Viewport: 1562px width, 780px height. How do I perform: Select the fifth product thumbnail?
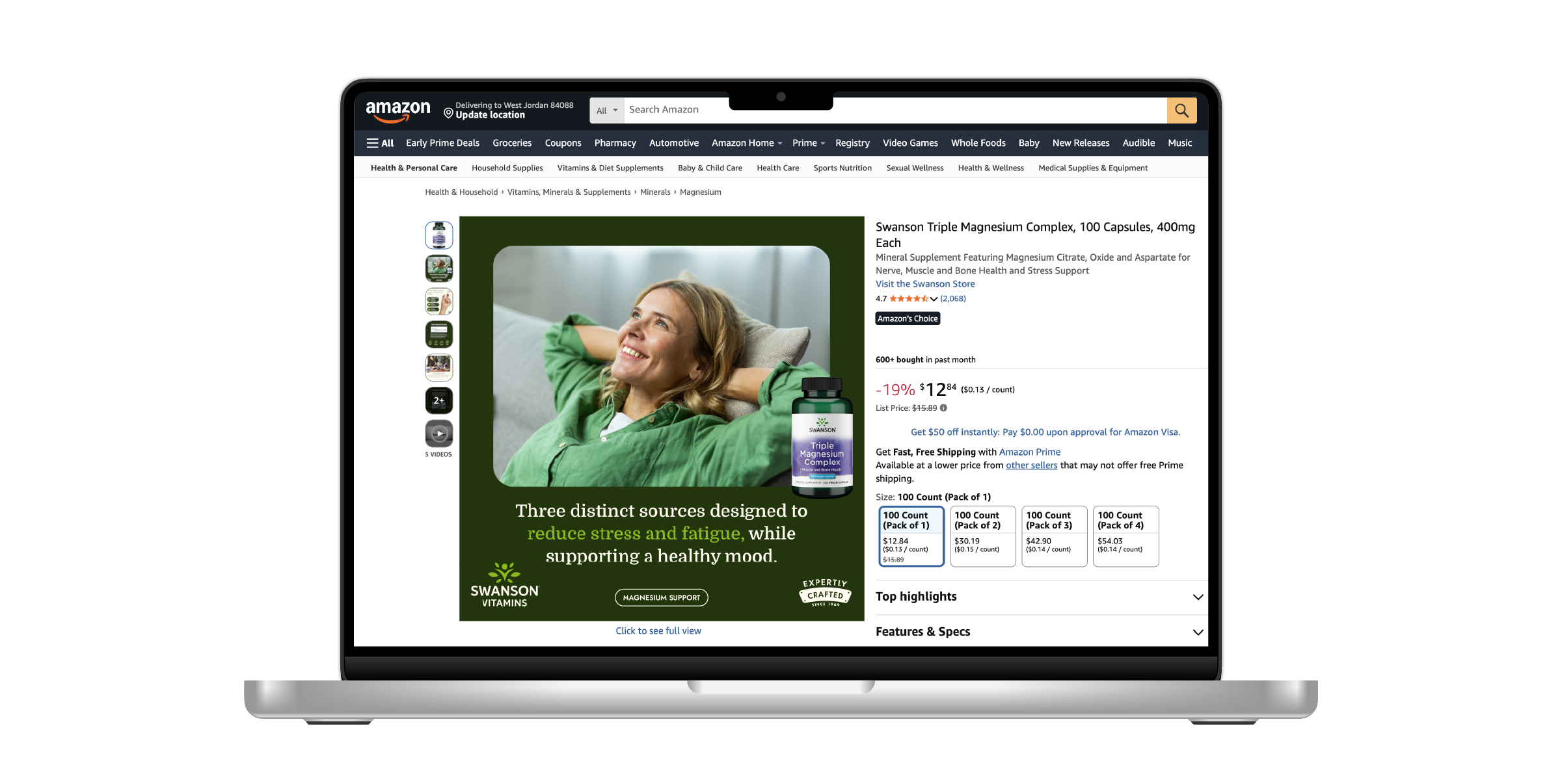click(x=439, y=367)
